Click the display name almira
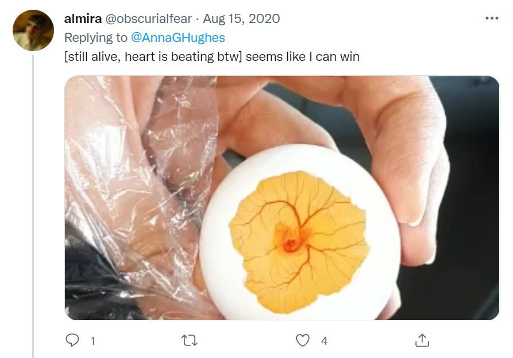This screenshot has width=513, height=358. 83,18
